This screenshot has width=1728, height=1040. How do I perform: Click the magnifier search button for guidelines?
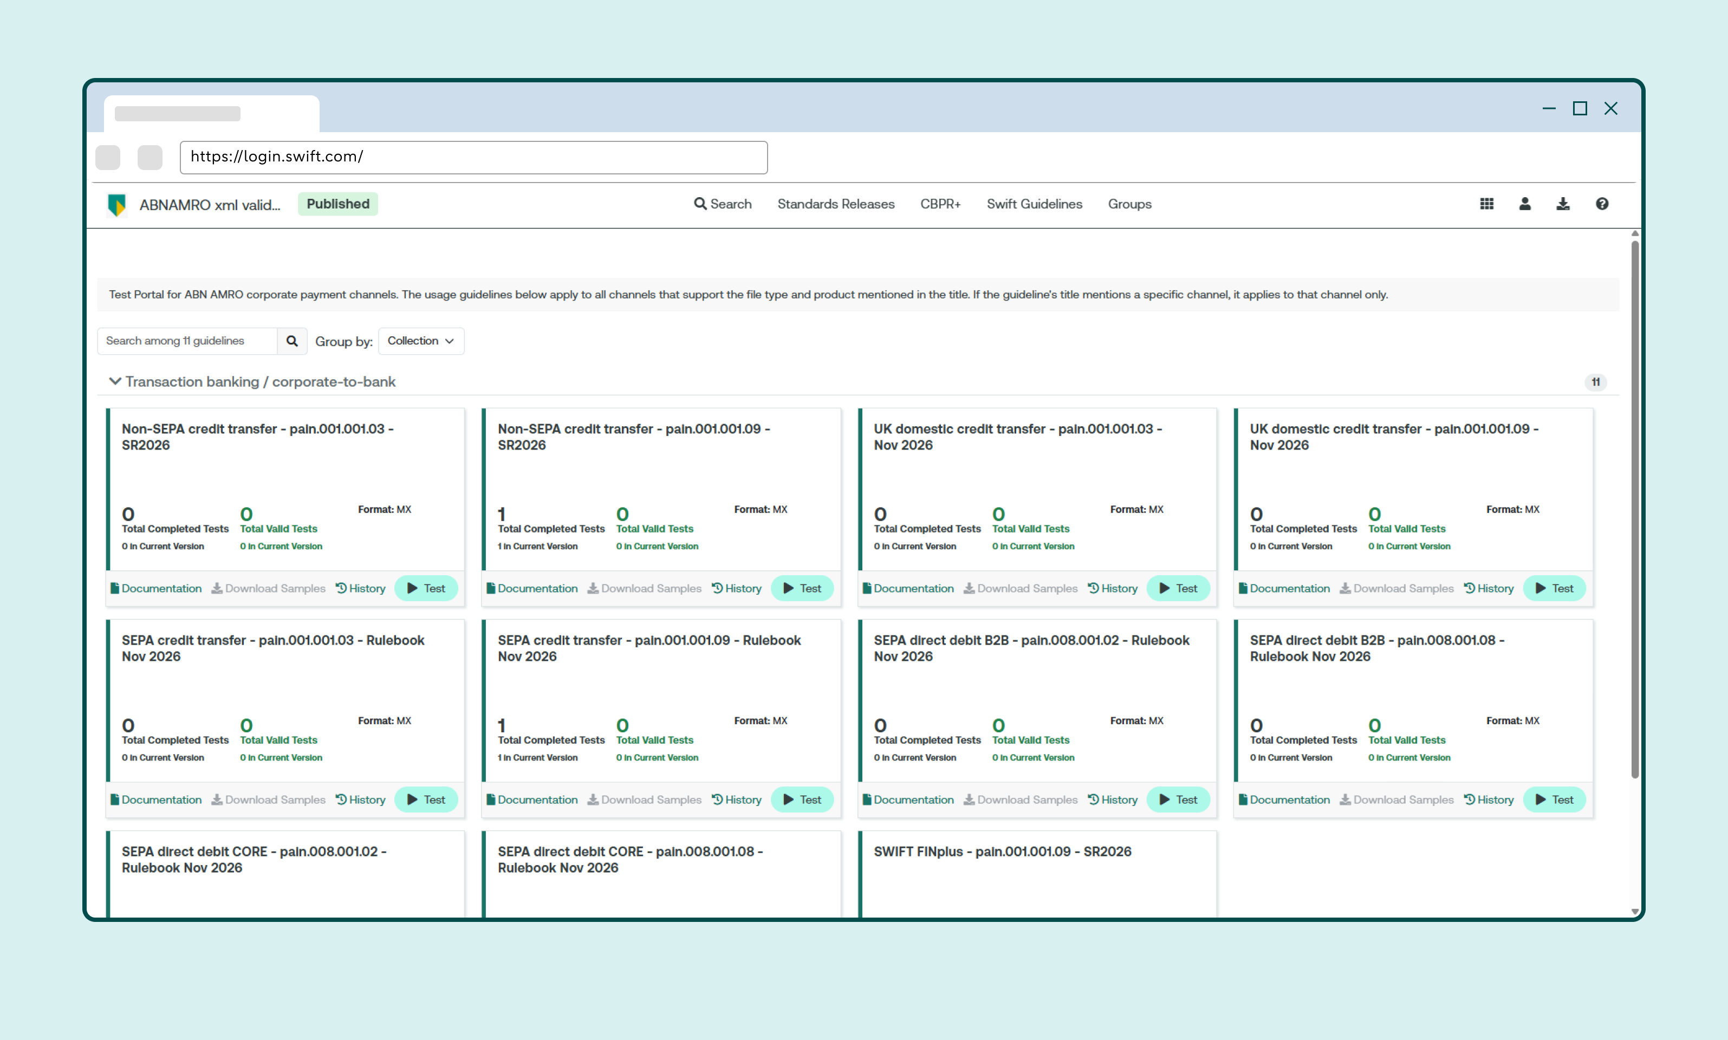(x=292, y=341)
